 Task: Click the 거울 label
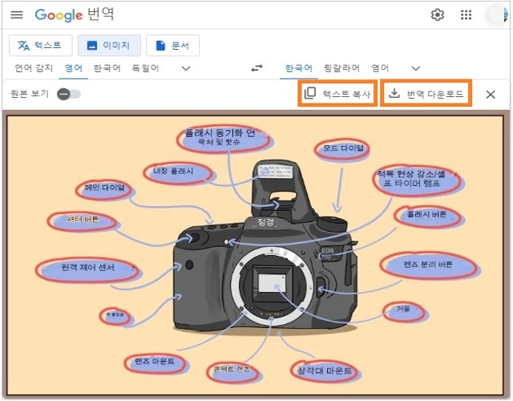click(404, 309)
